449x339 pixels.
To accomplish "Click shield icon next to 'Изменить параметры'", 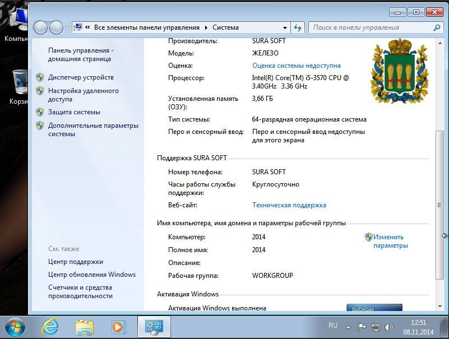I will (x=368, y=237).
